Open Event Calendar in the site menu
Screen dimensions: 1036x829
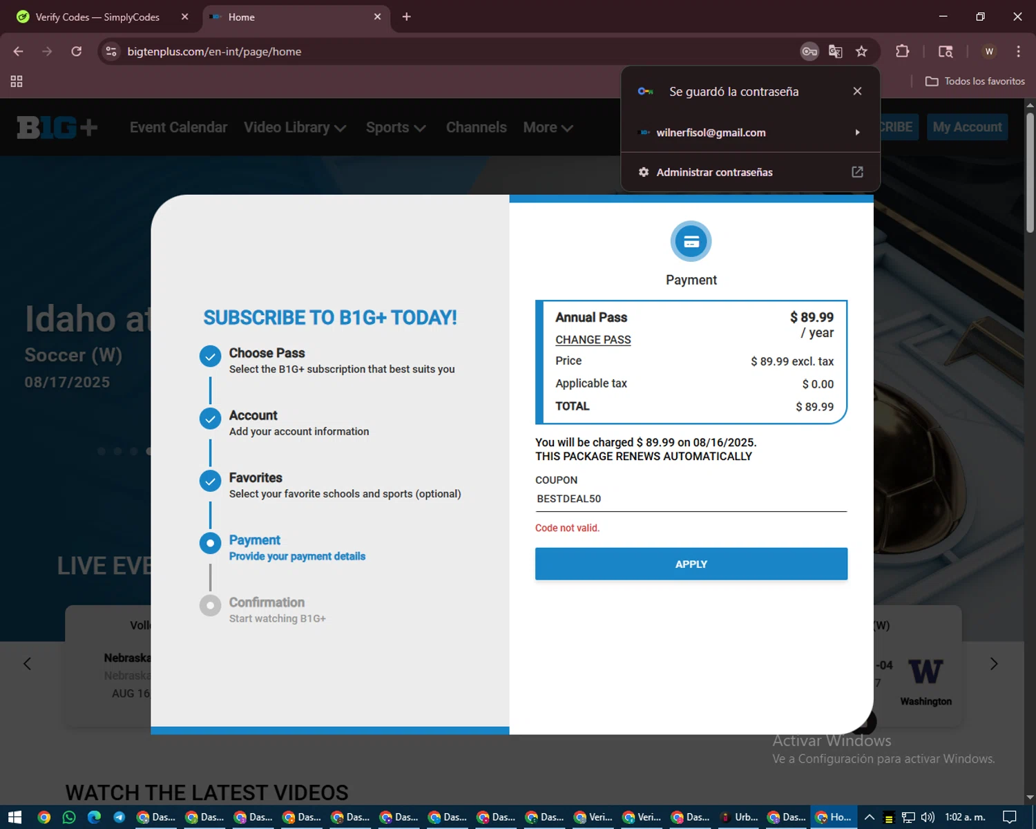pos(178,128)
